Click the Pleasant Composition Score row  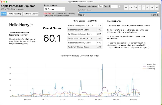tap(85, 25)
